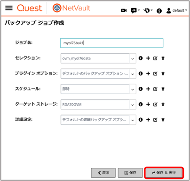The image size is (190, 181).
Task: Click the ターゲット ストレージ label
Action: click(x=36, y=104)
